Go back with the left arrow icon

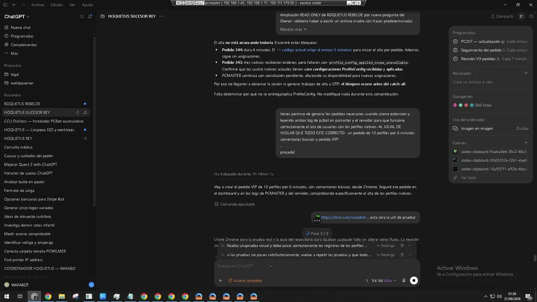click(14, 5)
